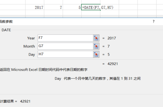163x107 pixels.
Task: Click the 计算结果 = 42921 line
Action: pyautogui.click(x=15, y=101)
